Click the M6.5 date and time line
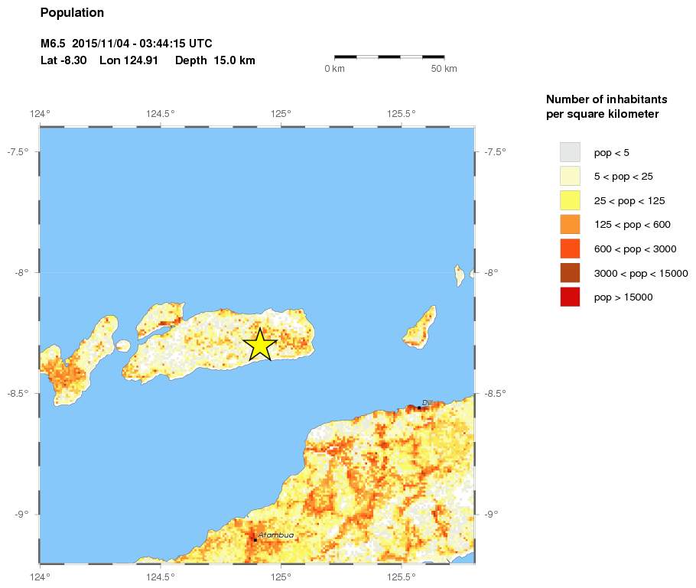This screenshot has width=696, height=588. point(126,44)
